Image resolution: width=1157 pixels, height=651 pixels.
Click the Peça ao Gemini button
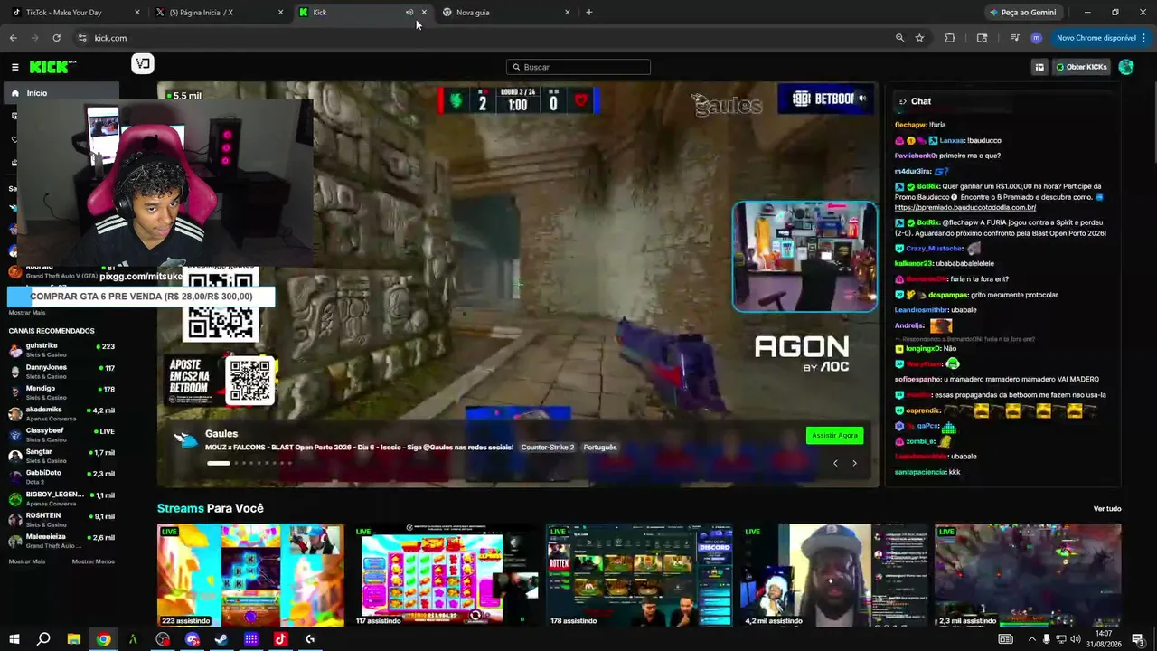tap(1023, 13)
